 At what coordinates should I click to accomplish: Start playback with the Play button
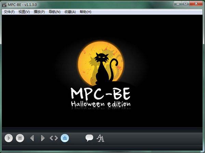click(x=9, y=138)
